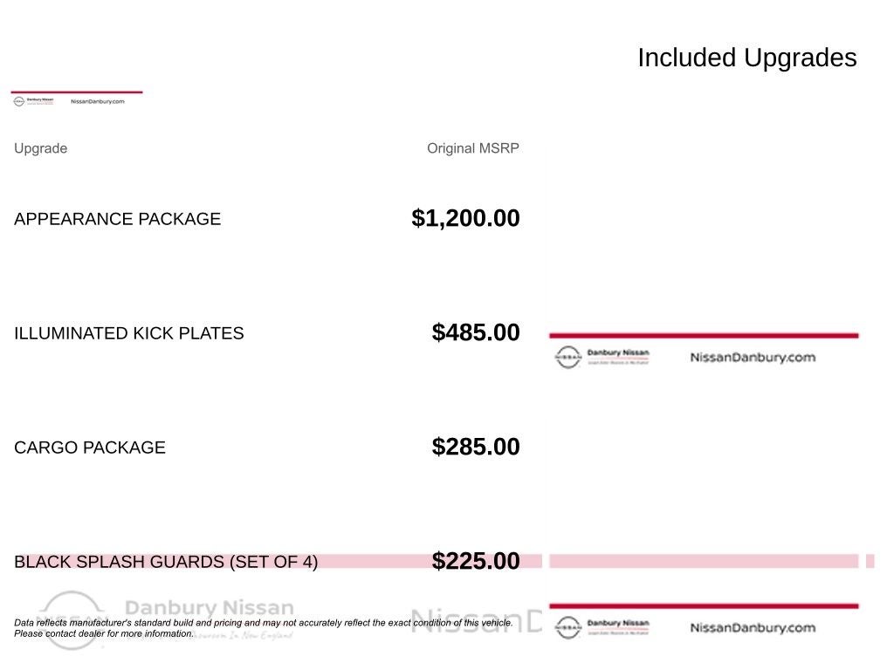Select the ILLUMINATED KICK PLATES item
Image resolution: width=894 pixels, height=670 pixels.
pos(128,333)
